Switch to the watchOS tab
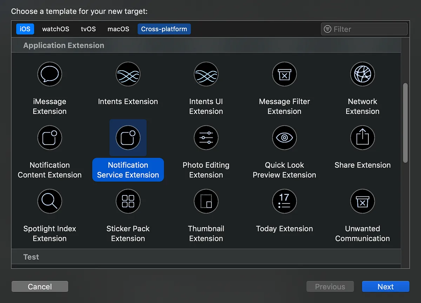The width and height of the screenshot is (421, 303). point(55,29)
